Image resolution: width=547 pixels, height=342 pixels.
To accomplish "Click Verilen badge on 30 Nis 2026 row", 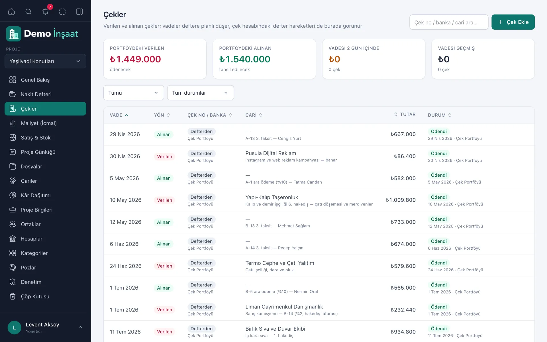I will [x=165, y=156].
